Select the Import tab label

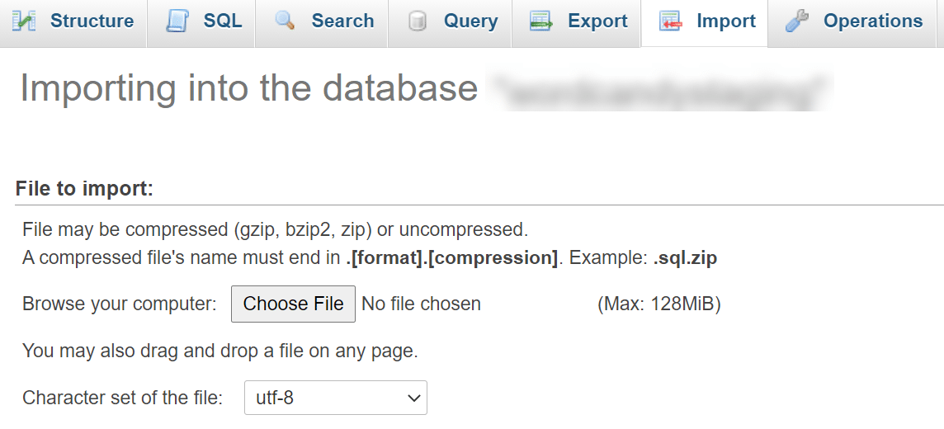[x=726, y=21]
